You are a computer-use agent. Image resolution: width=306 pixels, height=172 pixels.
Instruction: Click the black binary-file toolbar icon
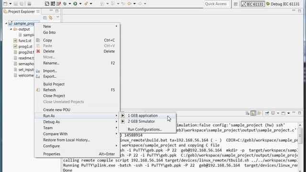pos(53,4)
